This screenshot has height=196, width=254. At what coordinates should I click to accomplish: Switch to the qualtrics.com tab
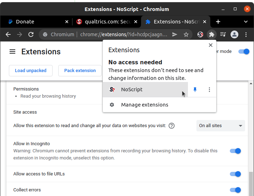[107, 22]
